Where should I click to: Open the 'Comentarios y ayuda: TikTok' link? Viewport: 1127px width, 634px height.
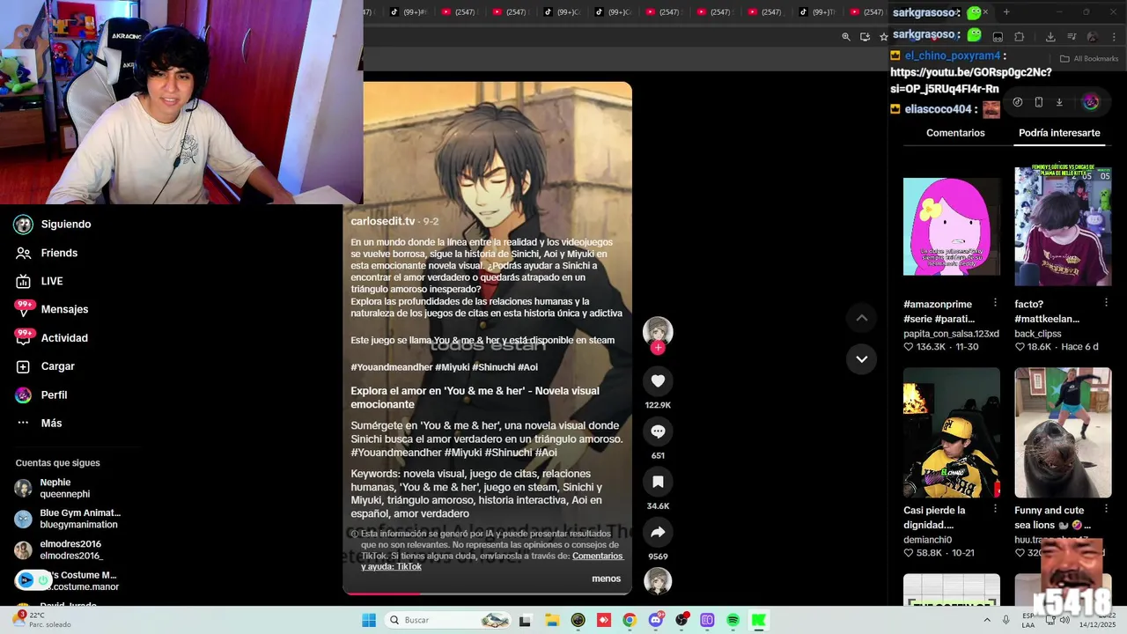[x=492, y=561]
